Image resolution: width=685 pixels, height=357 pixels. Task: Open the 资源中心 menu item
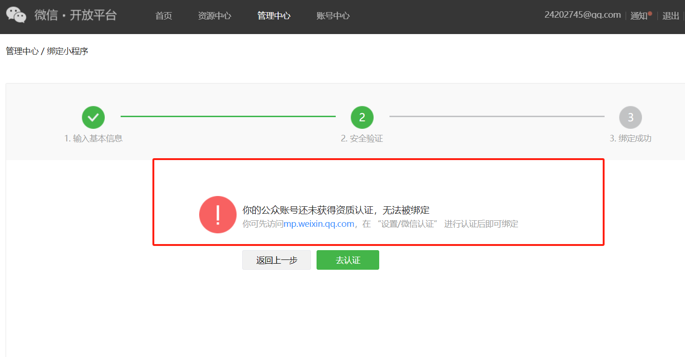[215, 16]
